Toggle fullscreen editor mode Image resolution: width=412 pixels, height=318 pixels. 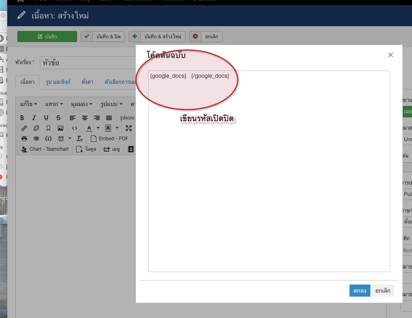128,128
